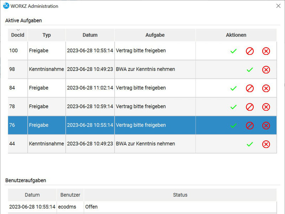Sort by the DocId column header
Screen dimensions: 285x214
[x=17, y=35]
